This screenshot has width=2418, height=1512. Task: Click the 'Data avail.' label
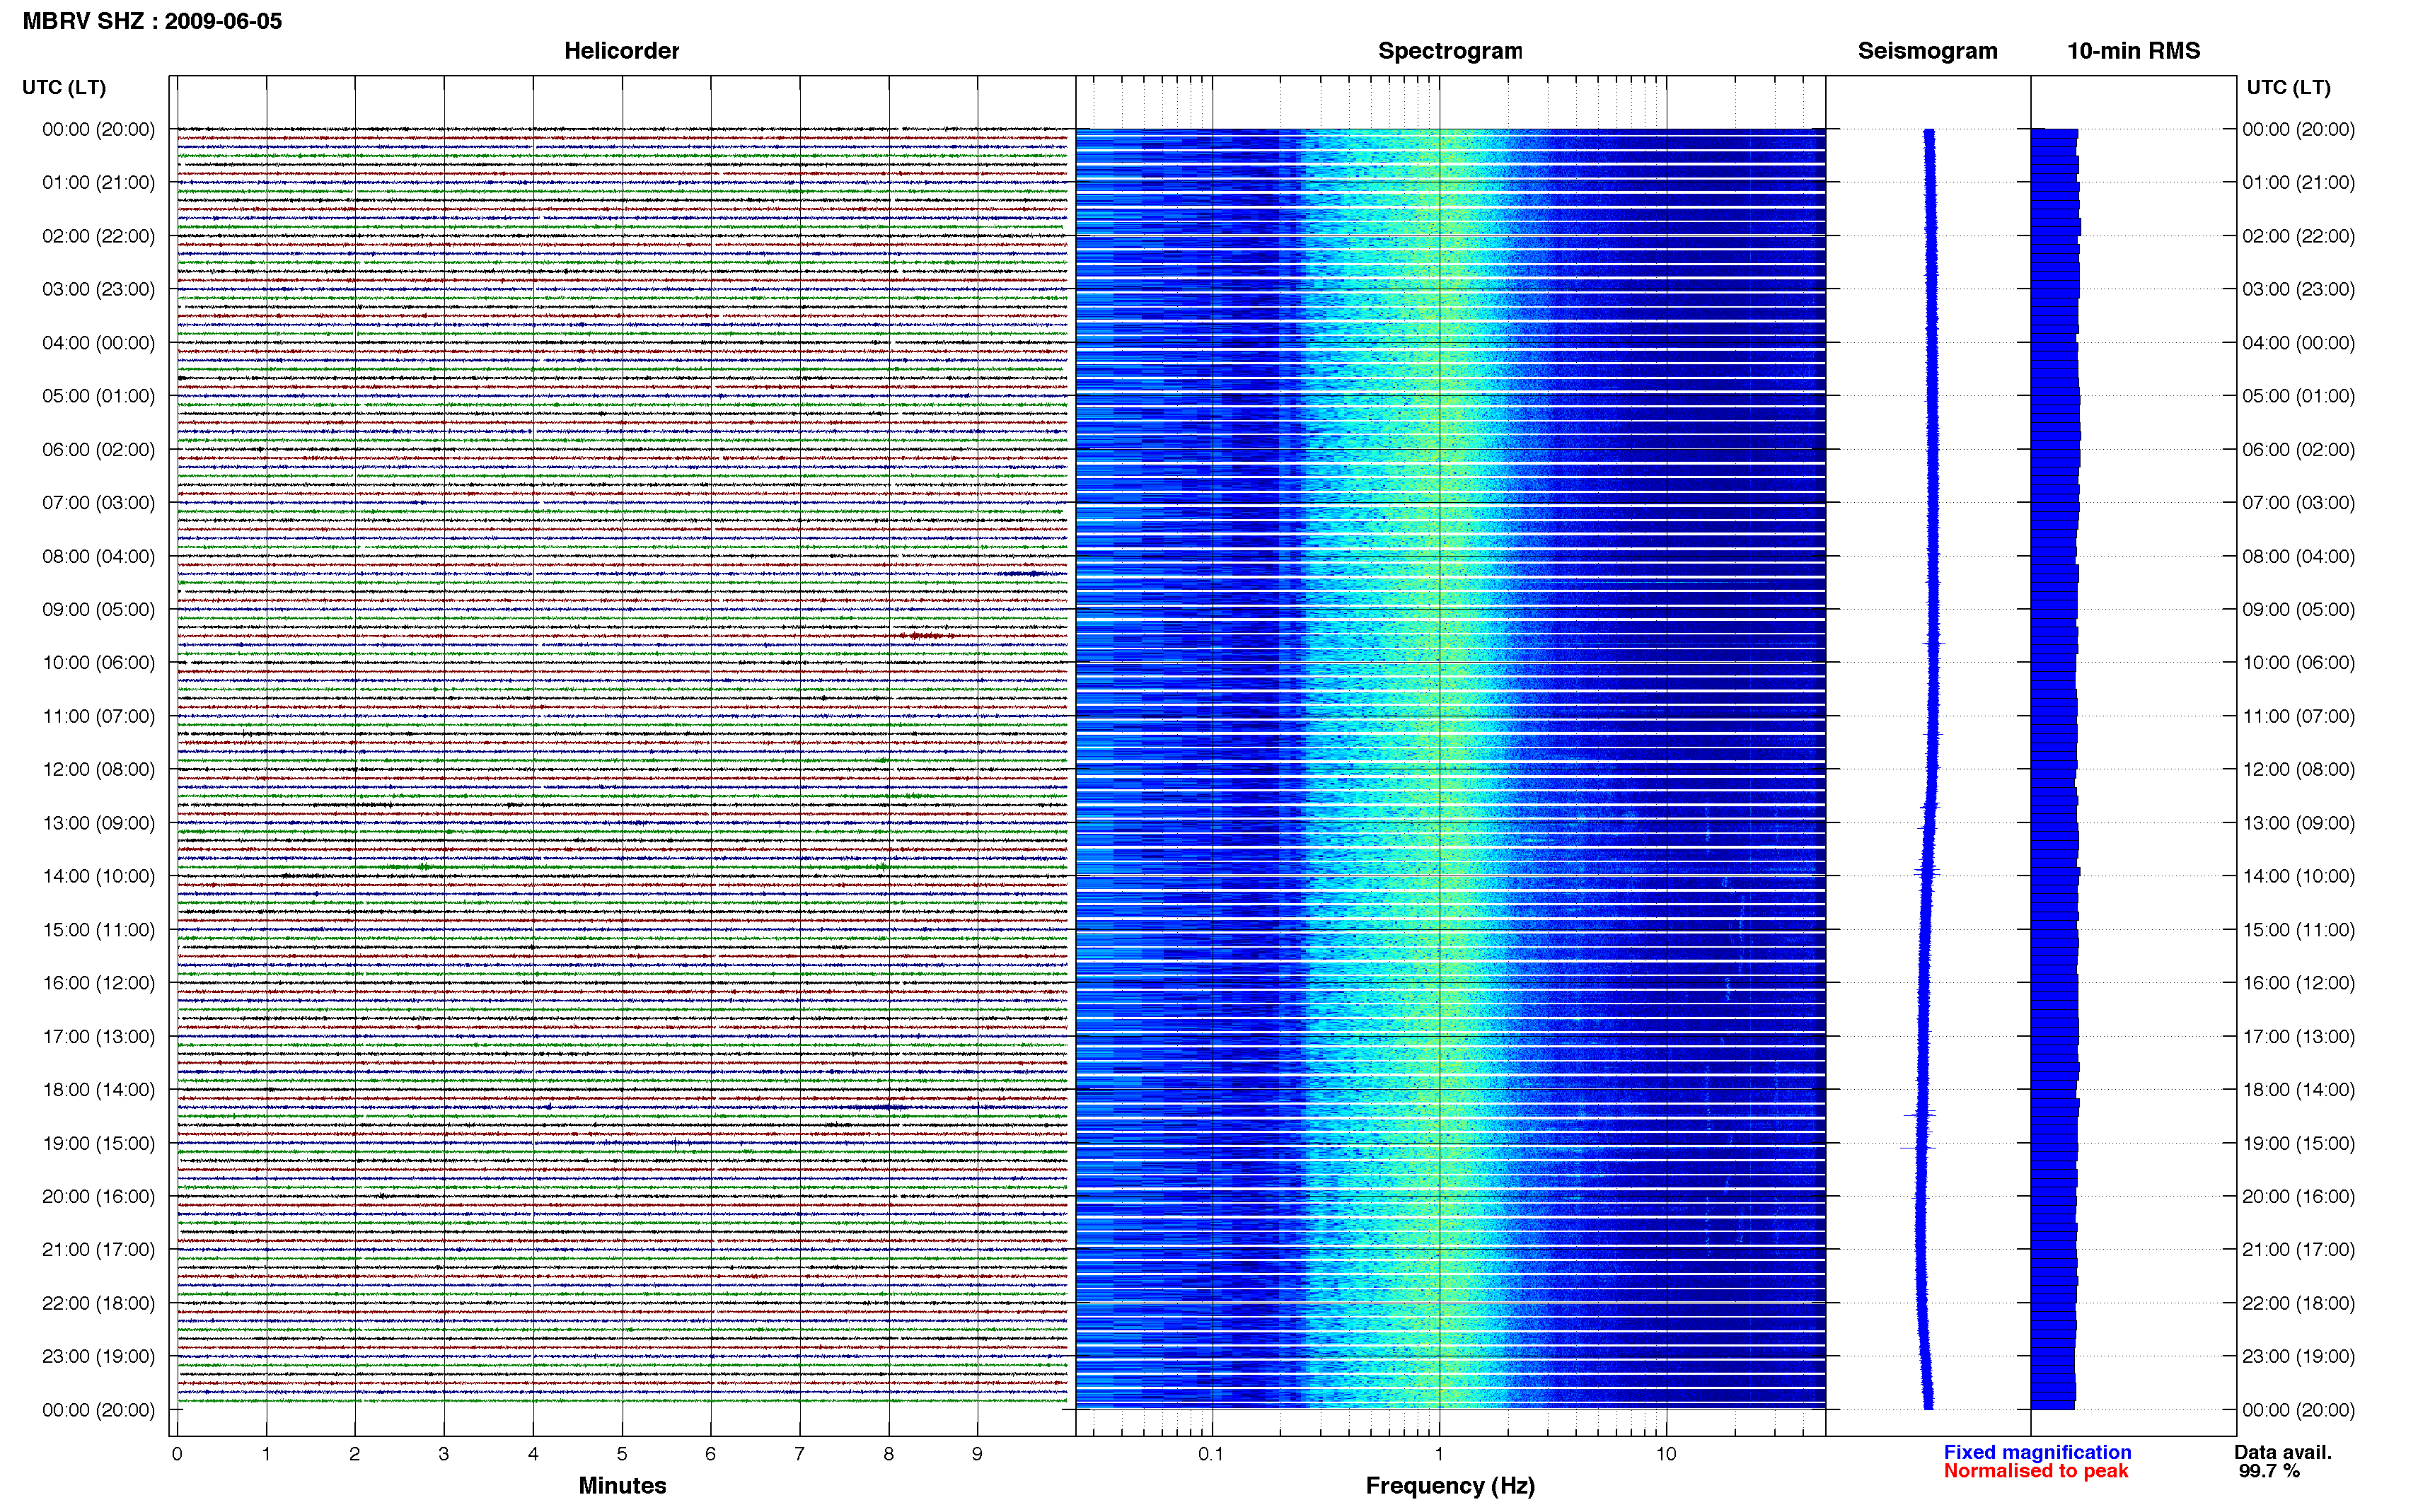coord(2283,1452)
